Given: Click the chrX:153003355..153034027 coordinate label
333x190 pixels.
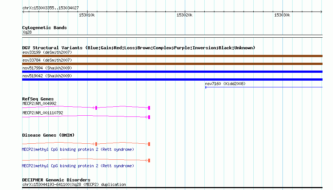Looking at the screenshot, I should [x=51, y=8].
